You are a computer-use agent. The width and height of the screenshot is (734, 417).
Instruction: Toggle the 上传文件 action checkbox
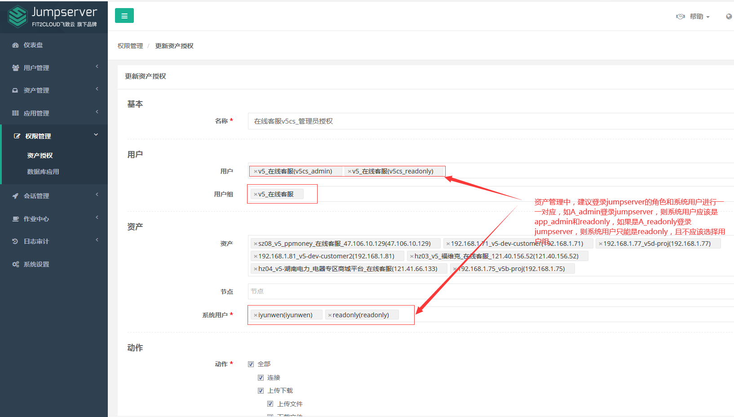click(x=270, y=404)
